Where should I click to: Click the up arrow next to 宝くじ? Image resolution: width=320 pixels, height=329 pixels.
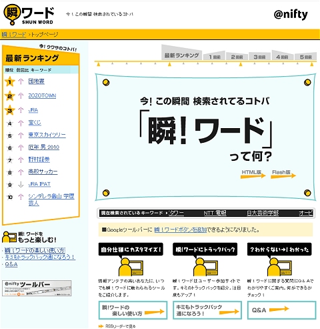click(21, 123)
